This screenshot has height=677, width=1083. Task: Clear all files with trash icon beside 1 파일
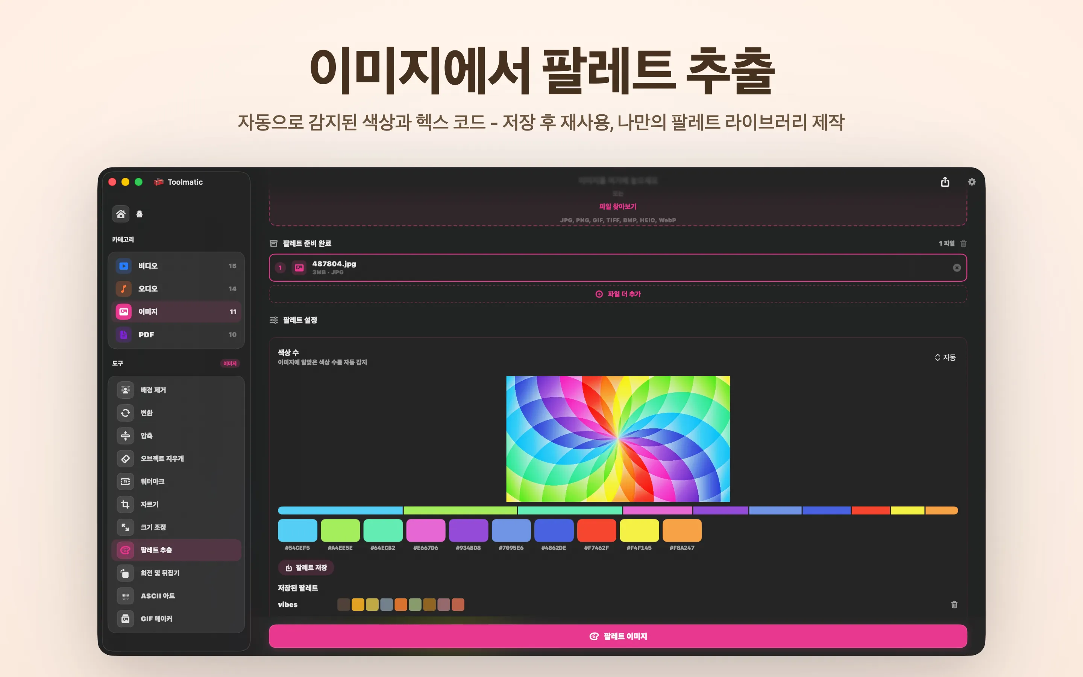click(x=963, y=243)
